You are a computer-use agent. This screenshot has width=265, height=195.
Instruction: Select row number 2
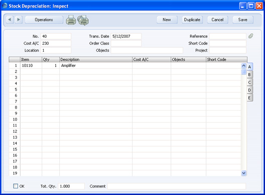[15, 71]
